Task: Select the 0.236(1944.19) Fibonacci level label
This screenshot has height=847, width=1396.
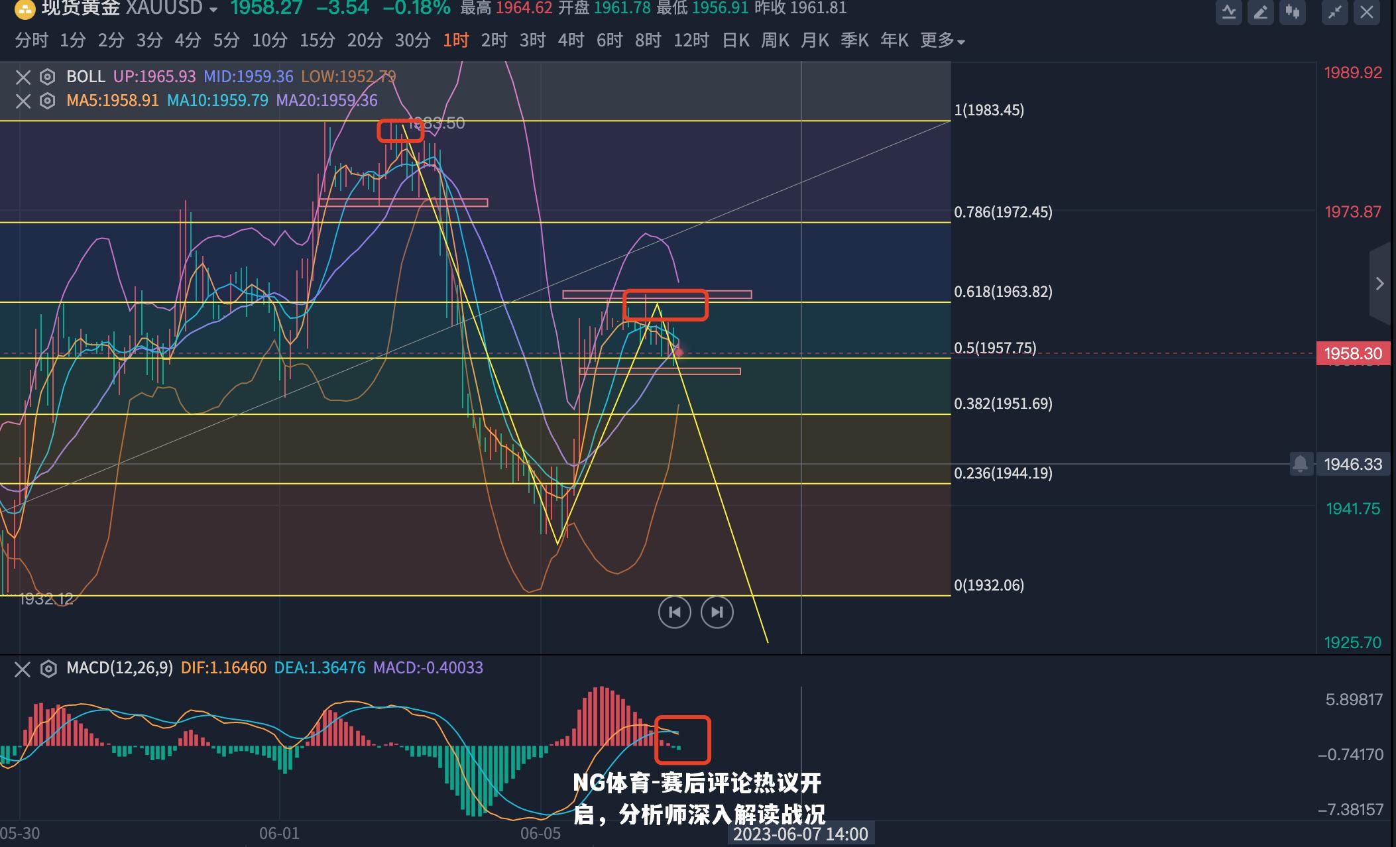Action: (1004, 473)
